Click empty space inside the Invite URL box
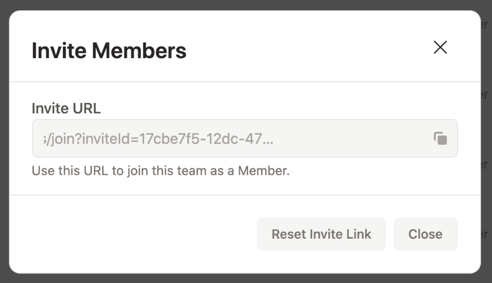This screenshot has height=283, width=492. [351, 139]
